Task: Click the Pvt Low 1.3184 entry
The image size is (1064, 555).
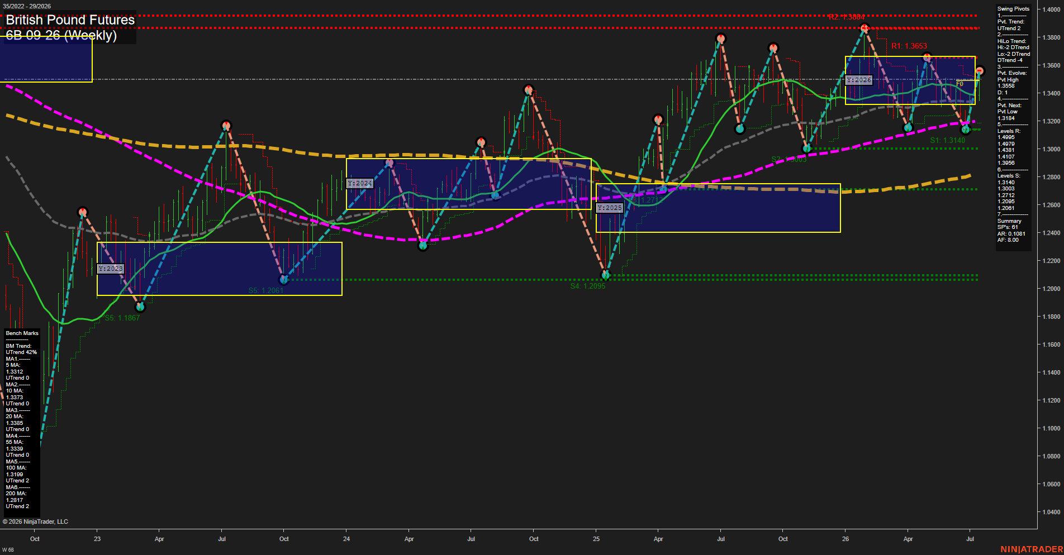Action: click(1008, 114)
